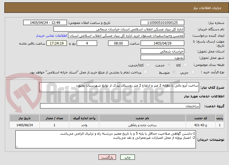Click the buyer organization name field
Viewport: 229px width, 165px height.
tap(119, 29)
